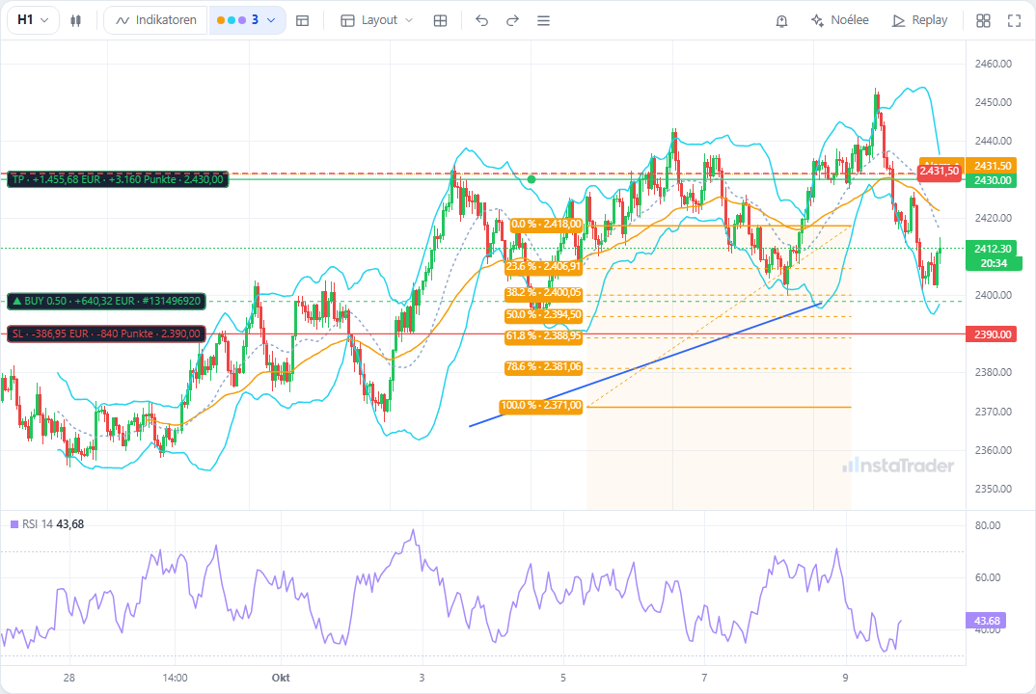Redo the last chart action
Screen dimensions: 1036x694
[513, 20]
